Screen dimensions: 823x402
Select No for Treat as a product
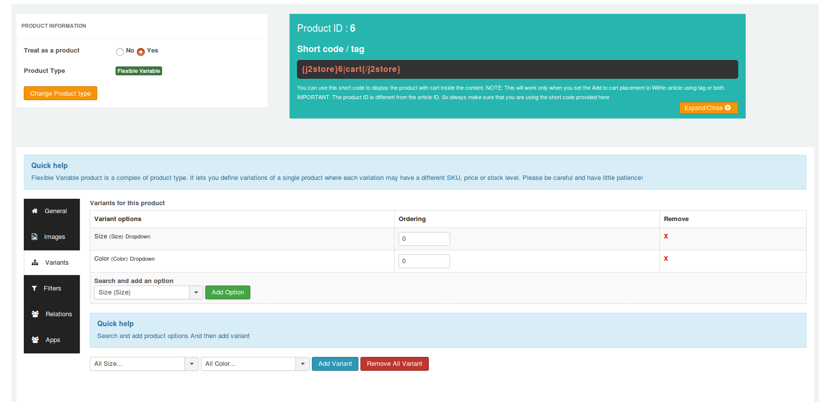[x=120, y=52]
